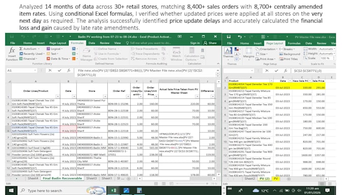Open Page Setup dialog launcher
Screen dimensions: 346x195
pos(300,64)
